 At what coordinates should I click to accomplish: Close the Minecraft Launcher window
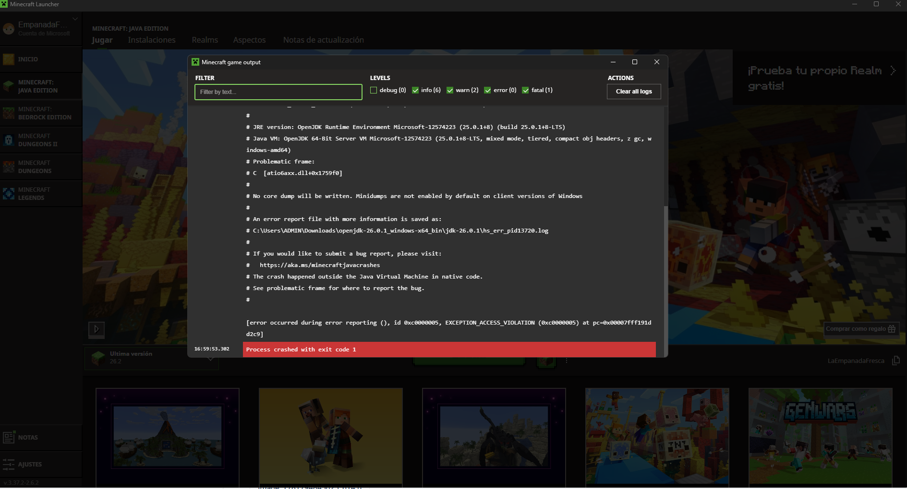(898, 4)
